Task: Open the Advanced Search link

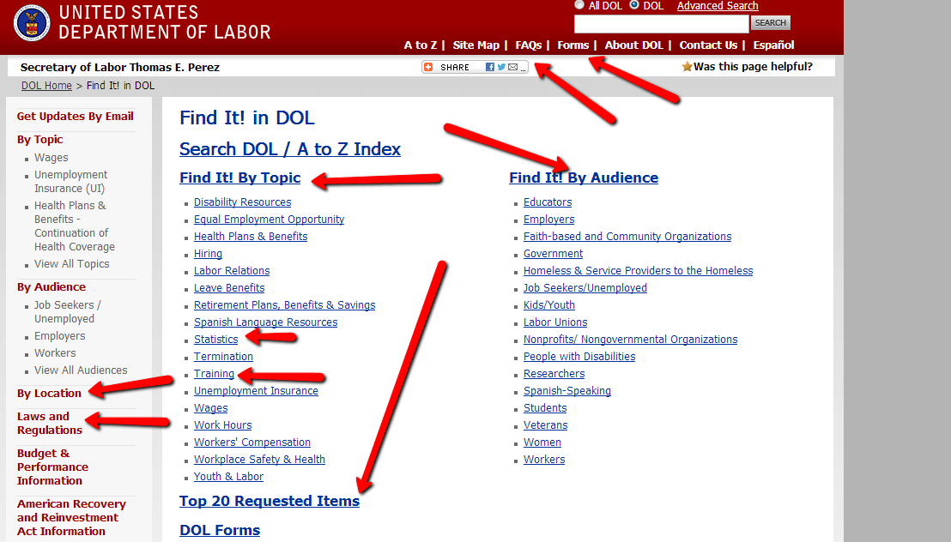Action: click(x=717, y=6)
